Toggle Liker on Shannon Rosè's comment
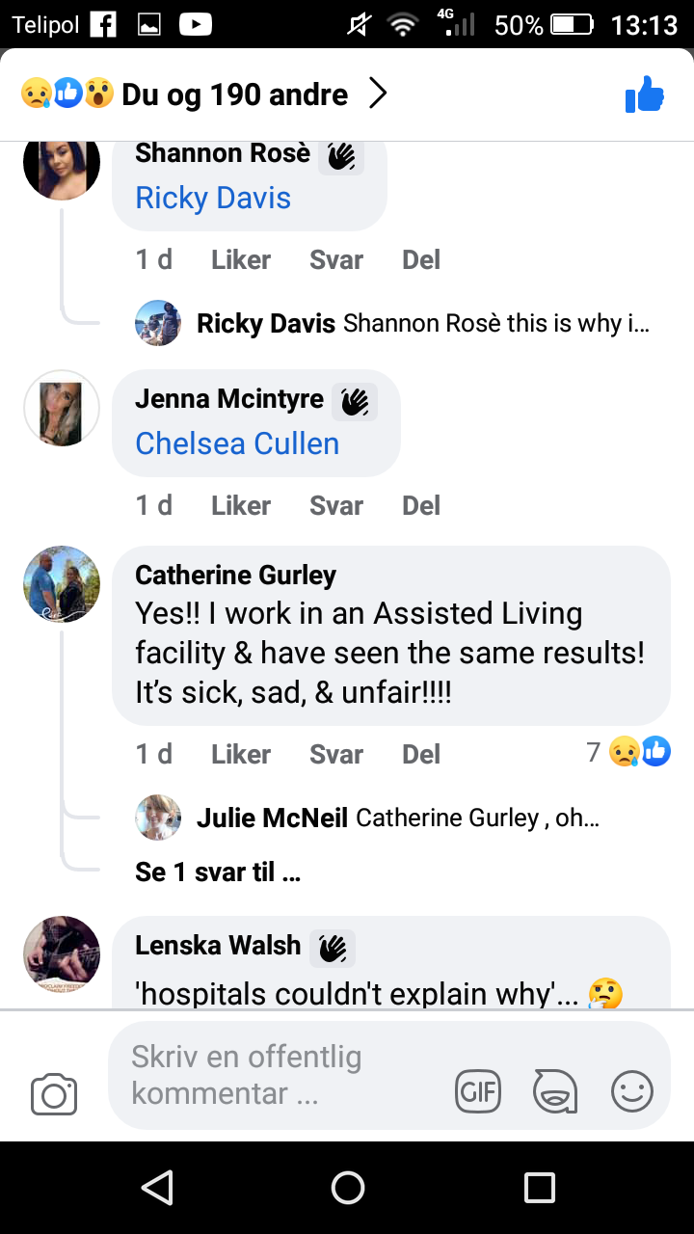The height and width of the screenshot is (1234, 694). (241, 259)
